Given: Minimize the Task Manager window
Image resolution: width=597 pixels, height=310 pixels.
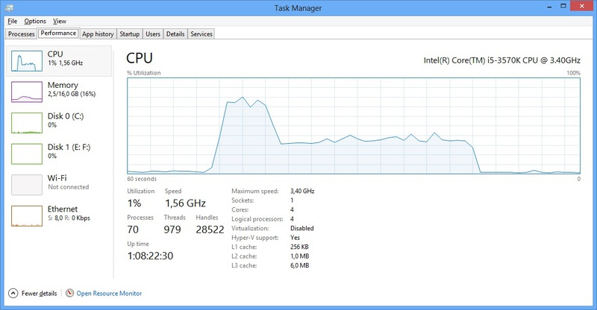Looking at the screenshot, I should [549, 7].
